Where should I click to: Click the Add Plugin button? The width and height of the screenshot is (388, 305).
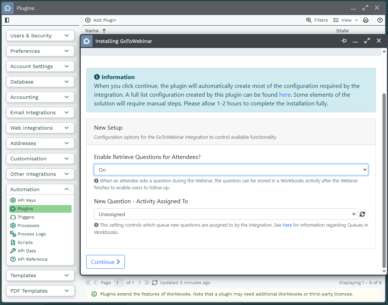click(x=101, y=20)
